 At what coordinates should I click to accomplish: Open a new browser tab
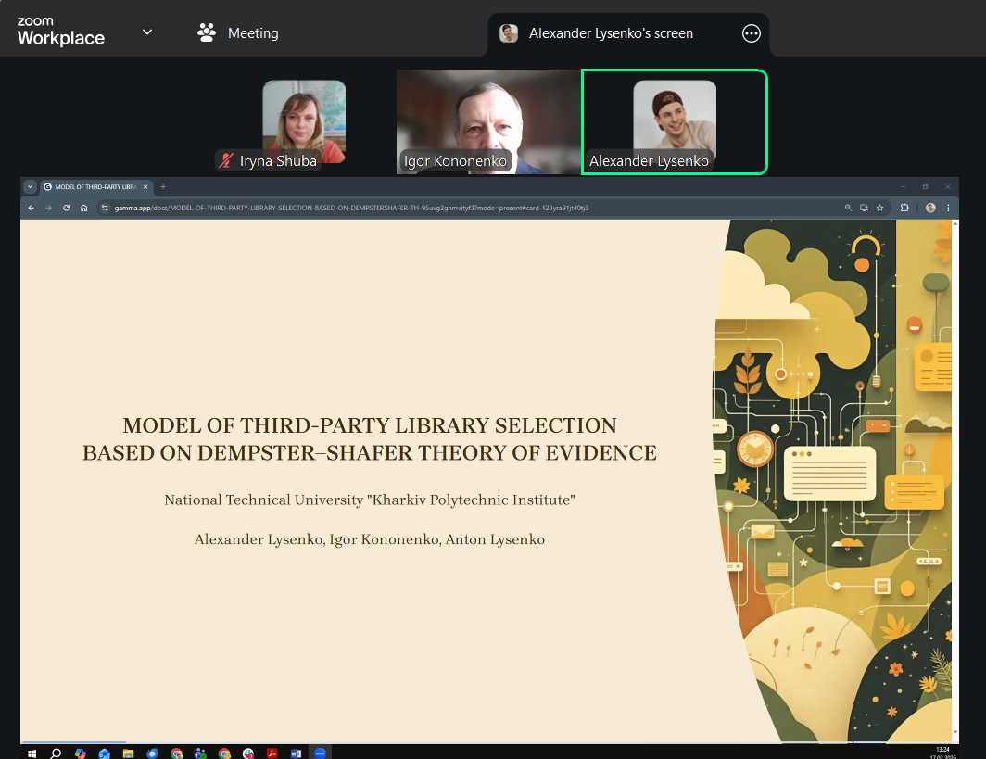coord(163,186)
